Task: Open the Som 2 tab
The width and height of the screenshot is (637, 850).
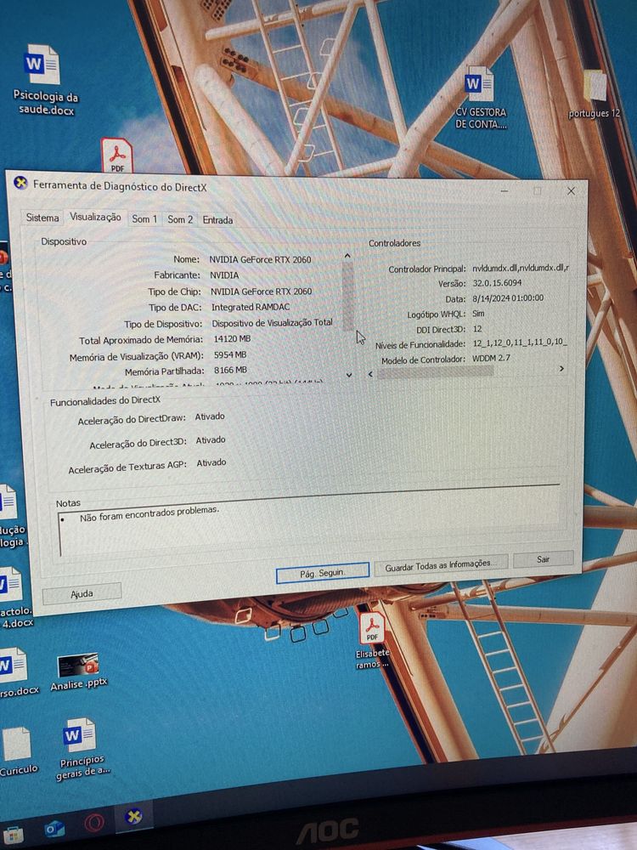Action: coord(180,219)
